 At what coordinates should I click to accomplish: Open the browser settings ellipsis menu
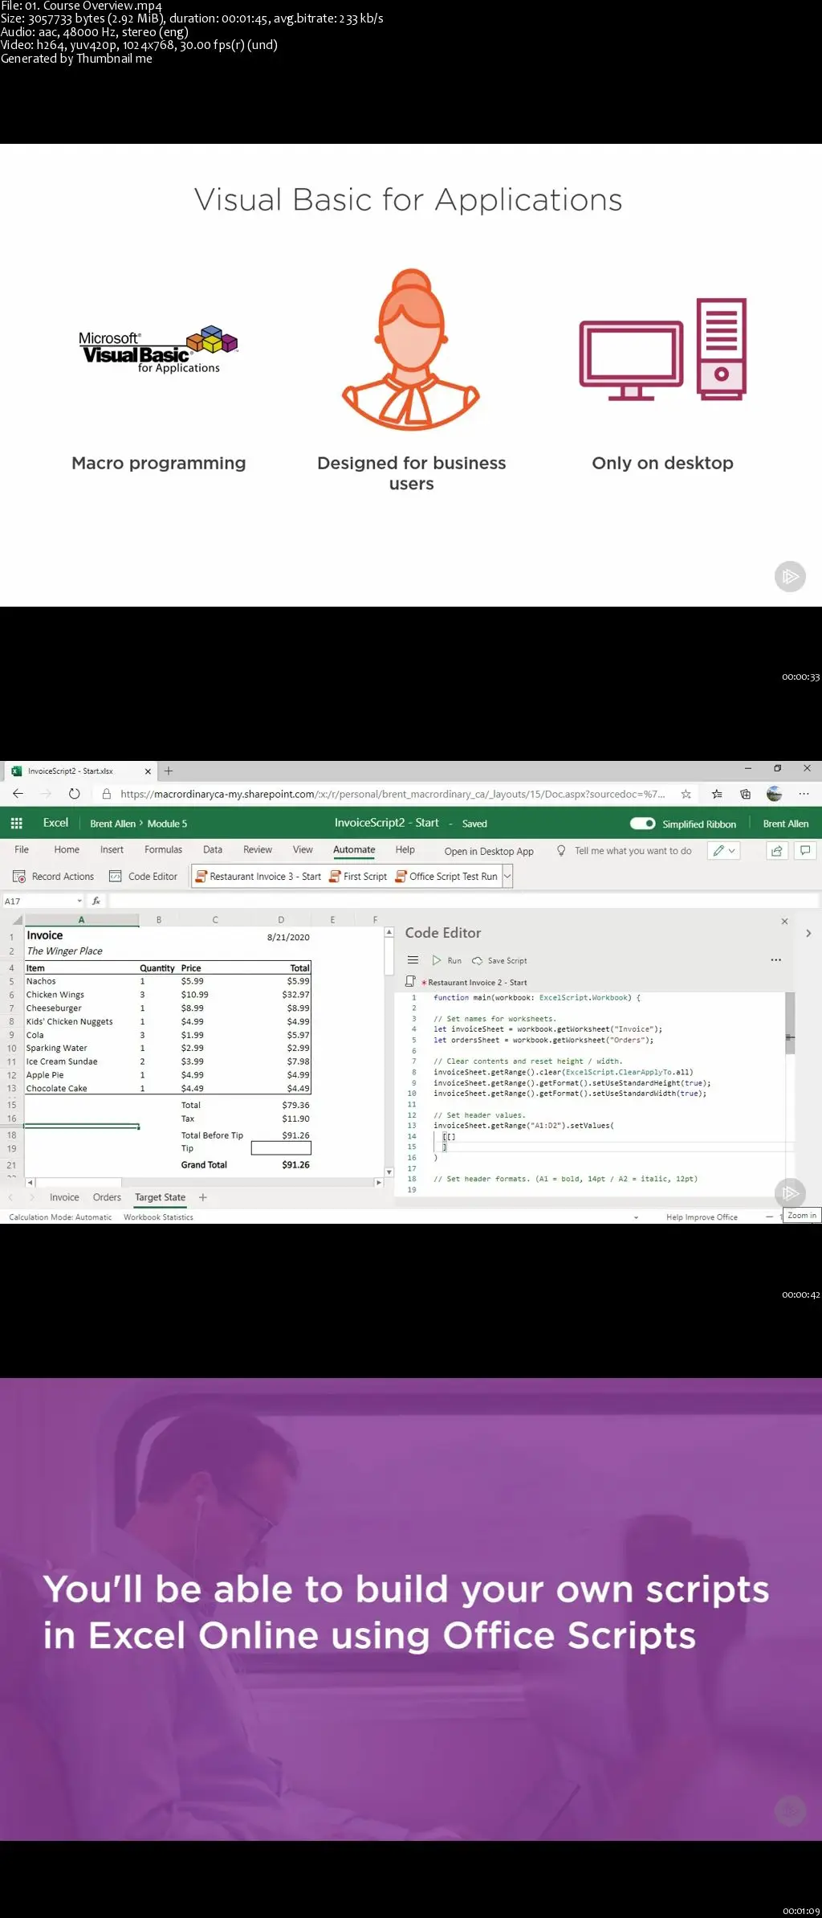click(804, 794)
